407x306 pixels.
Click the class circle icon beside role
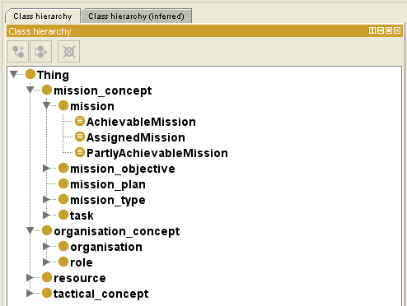63,262
